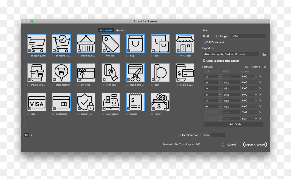Select the All radio button

click(x=204, y=36)
